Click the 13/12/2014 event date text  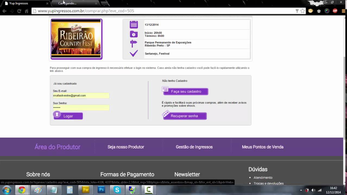pyautogui.click(x=152, y=25)
